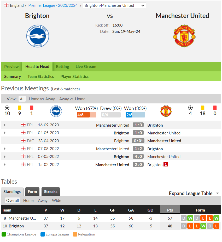Viewport: 222px width, 242px height.
Task: Click Manchester United's yellow card icon showing 18
Action: [x=202, y=108]
